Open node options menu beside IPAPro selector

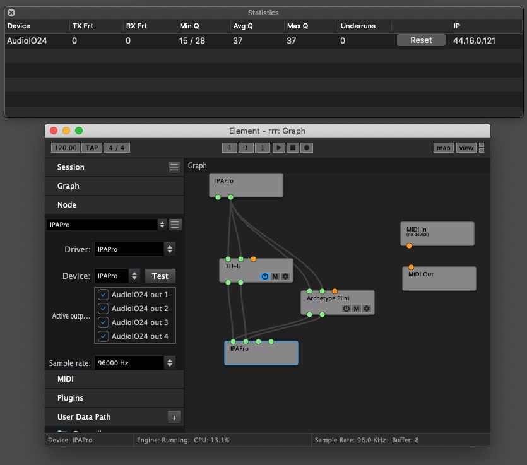pyautogui.click(x=175, y=225)
